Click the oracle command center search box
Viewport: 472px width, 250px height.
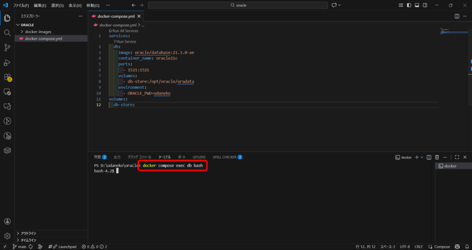[237, 5]
